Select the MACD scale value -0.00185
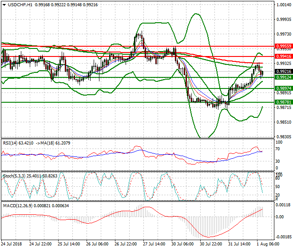293x249 pixels. pyautogui.click(x=284, y=237)
